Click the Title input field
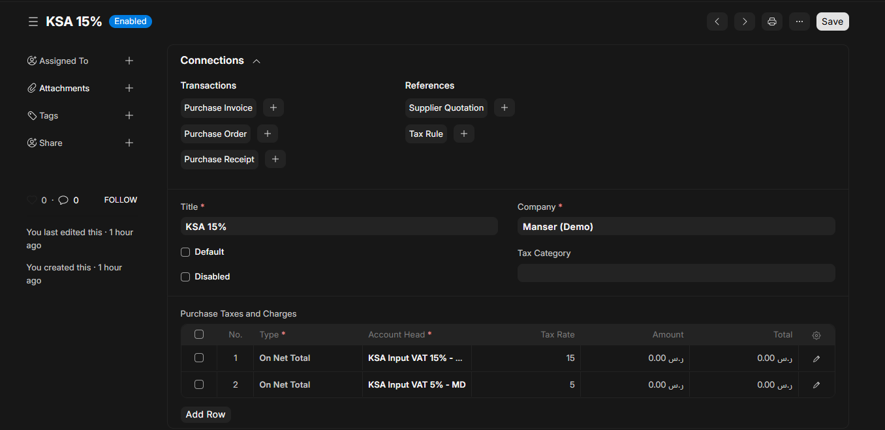The height and width of the screenshot is (430, 885). [339, 226]
